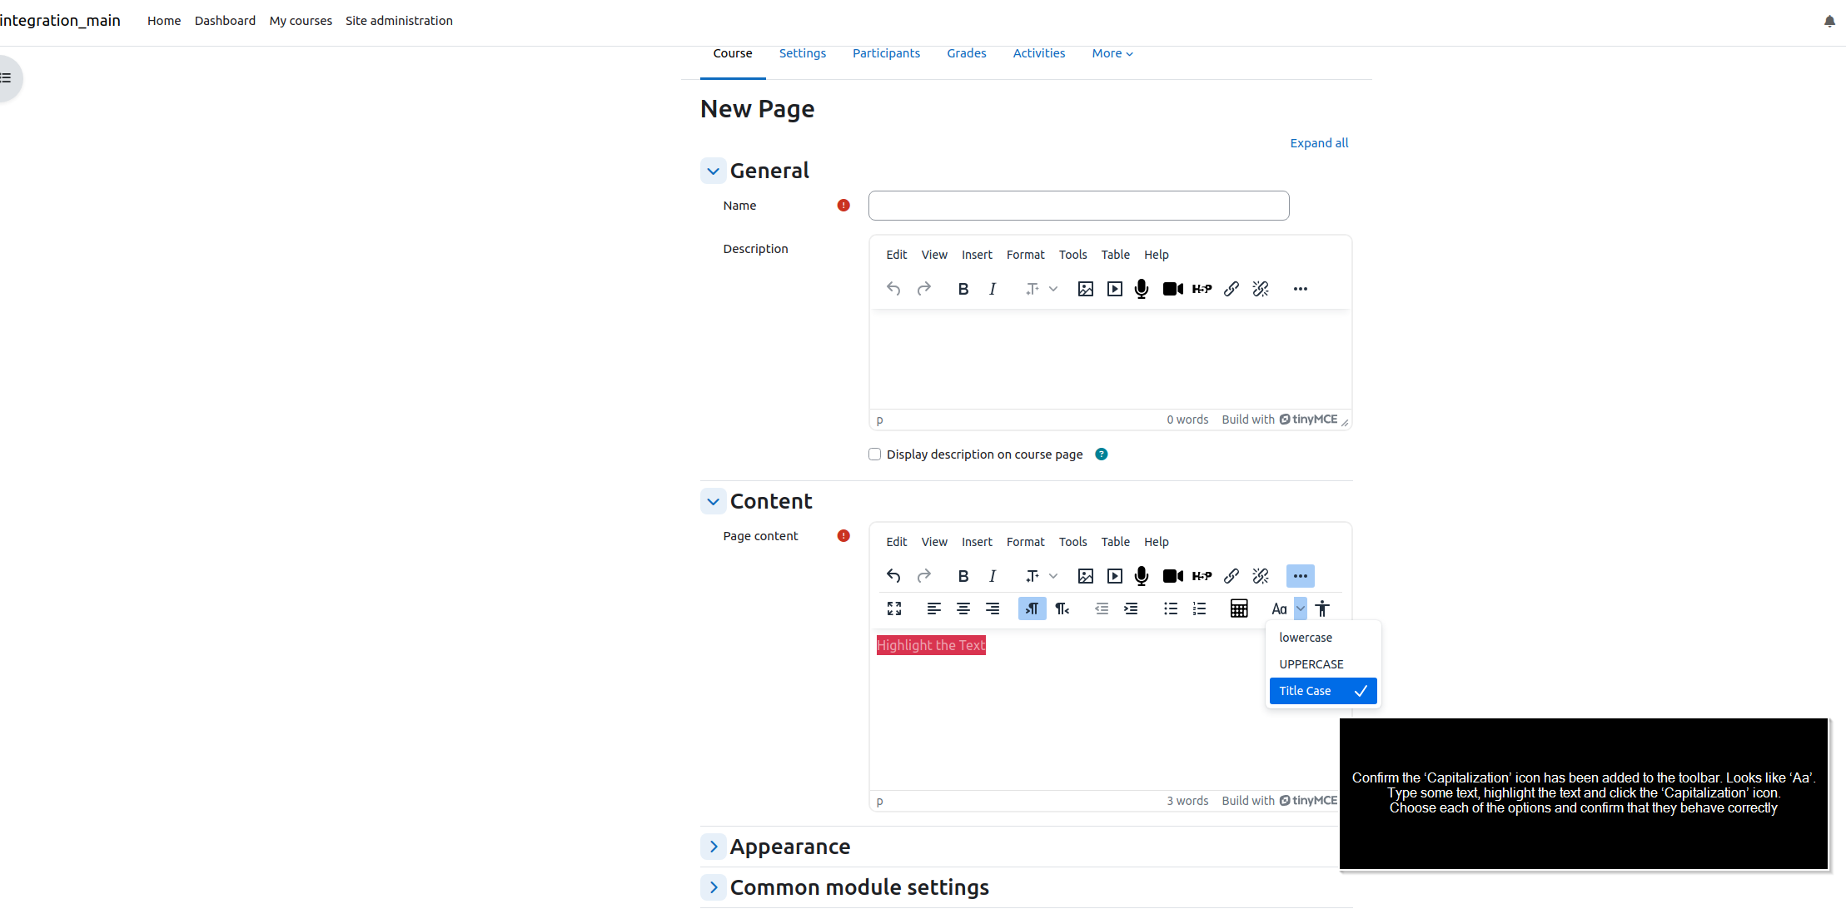The image size is (1846, 909).
Task: Insert multimedia in Description editor
Action: 1115,289
